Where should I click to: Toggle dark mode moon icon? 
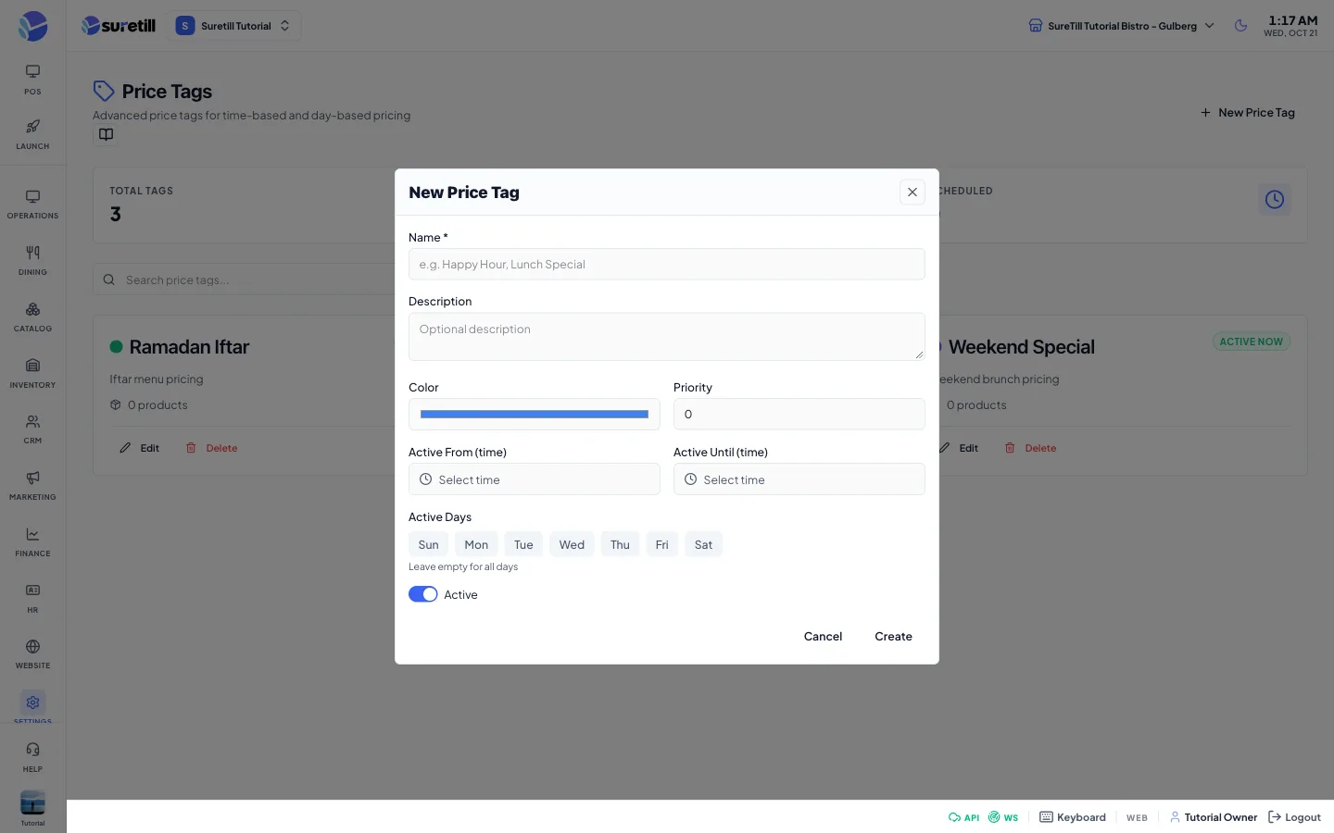click(x=1241, y=26)
